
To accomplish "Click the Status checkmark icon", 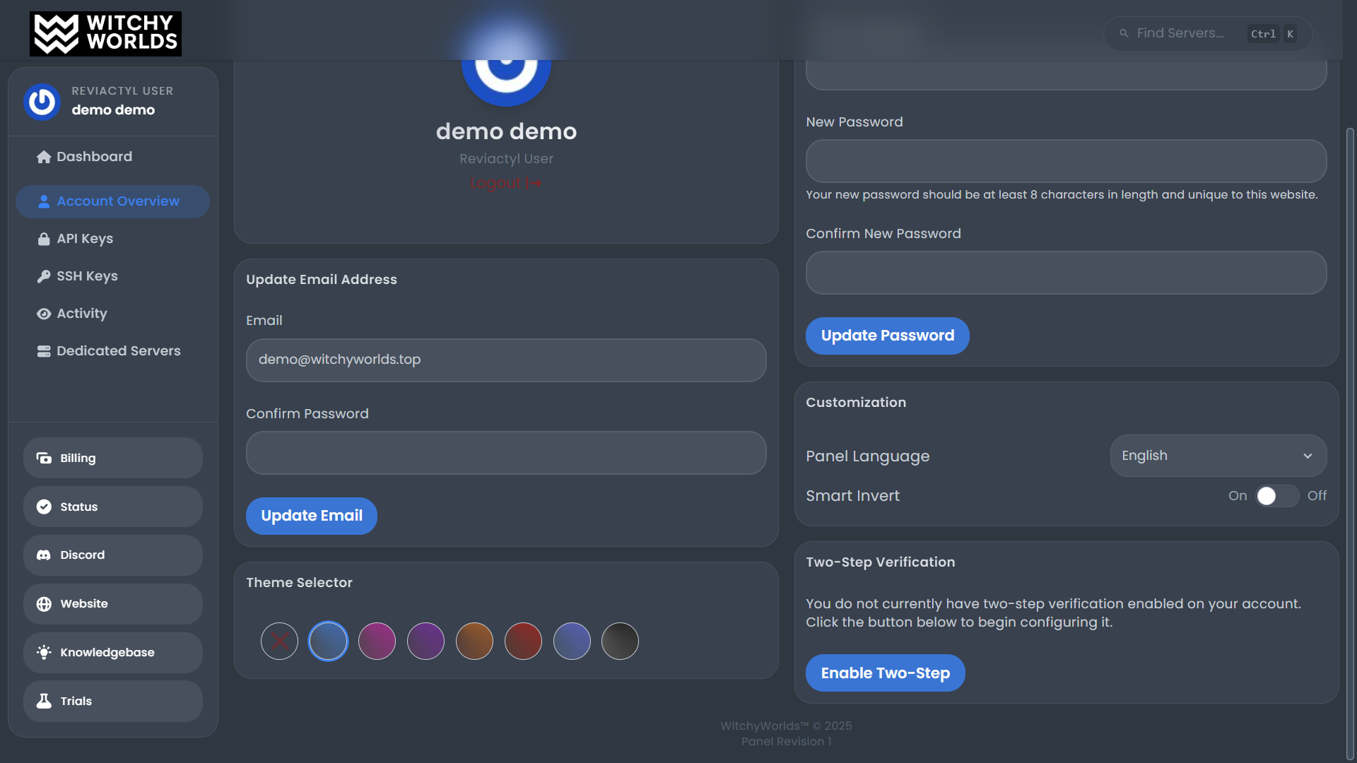I will point(44,507).
